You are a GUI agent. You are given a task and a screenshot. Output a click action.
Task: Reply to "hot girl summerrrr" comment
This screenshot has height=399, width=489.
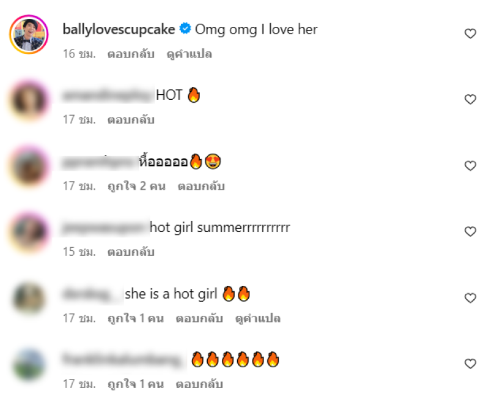pos(131,252)
